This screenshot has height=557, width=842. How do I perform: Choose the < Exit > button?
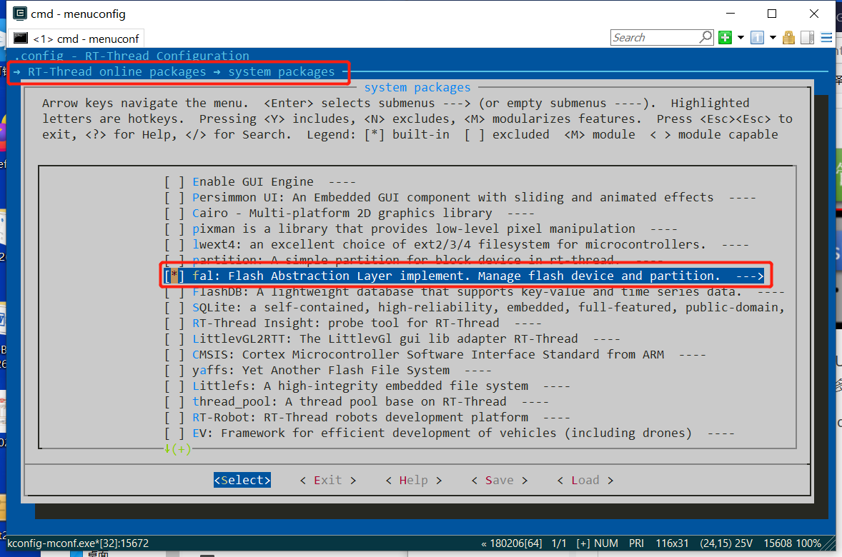328,481
